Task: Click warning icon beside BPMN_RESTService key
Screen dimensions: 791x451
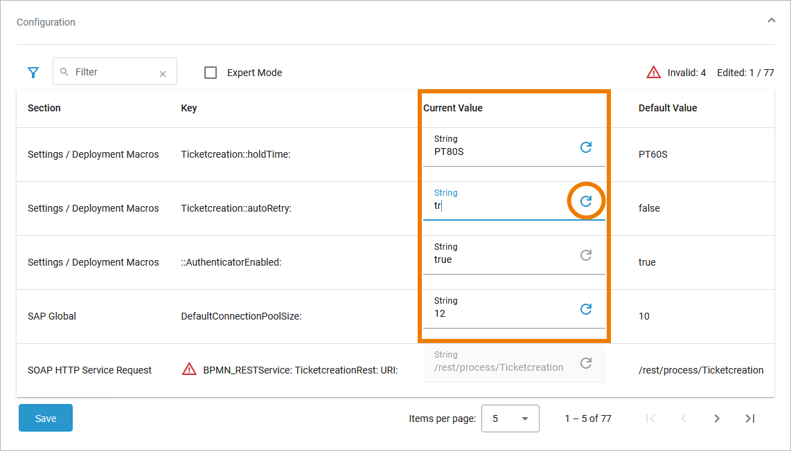Action: tap(189, 369)
